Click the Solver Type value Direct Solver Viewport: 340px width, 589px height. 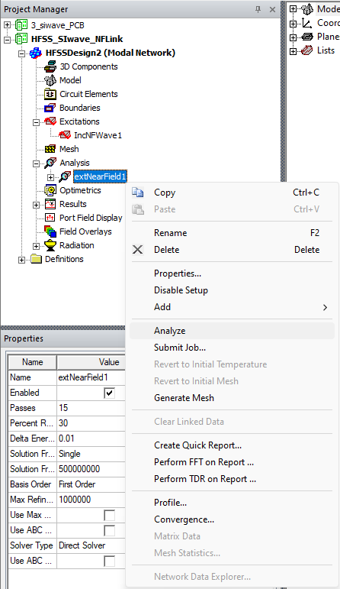91,545
